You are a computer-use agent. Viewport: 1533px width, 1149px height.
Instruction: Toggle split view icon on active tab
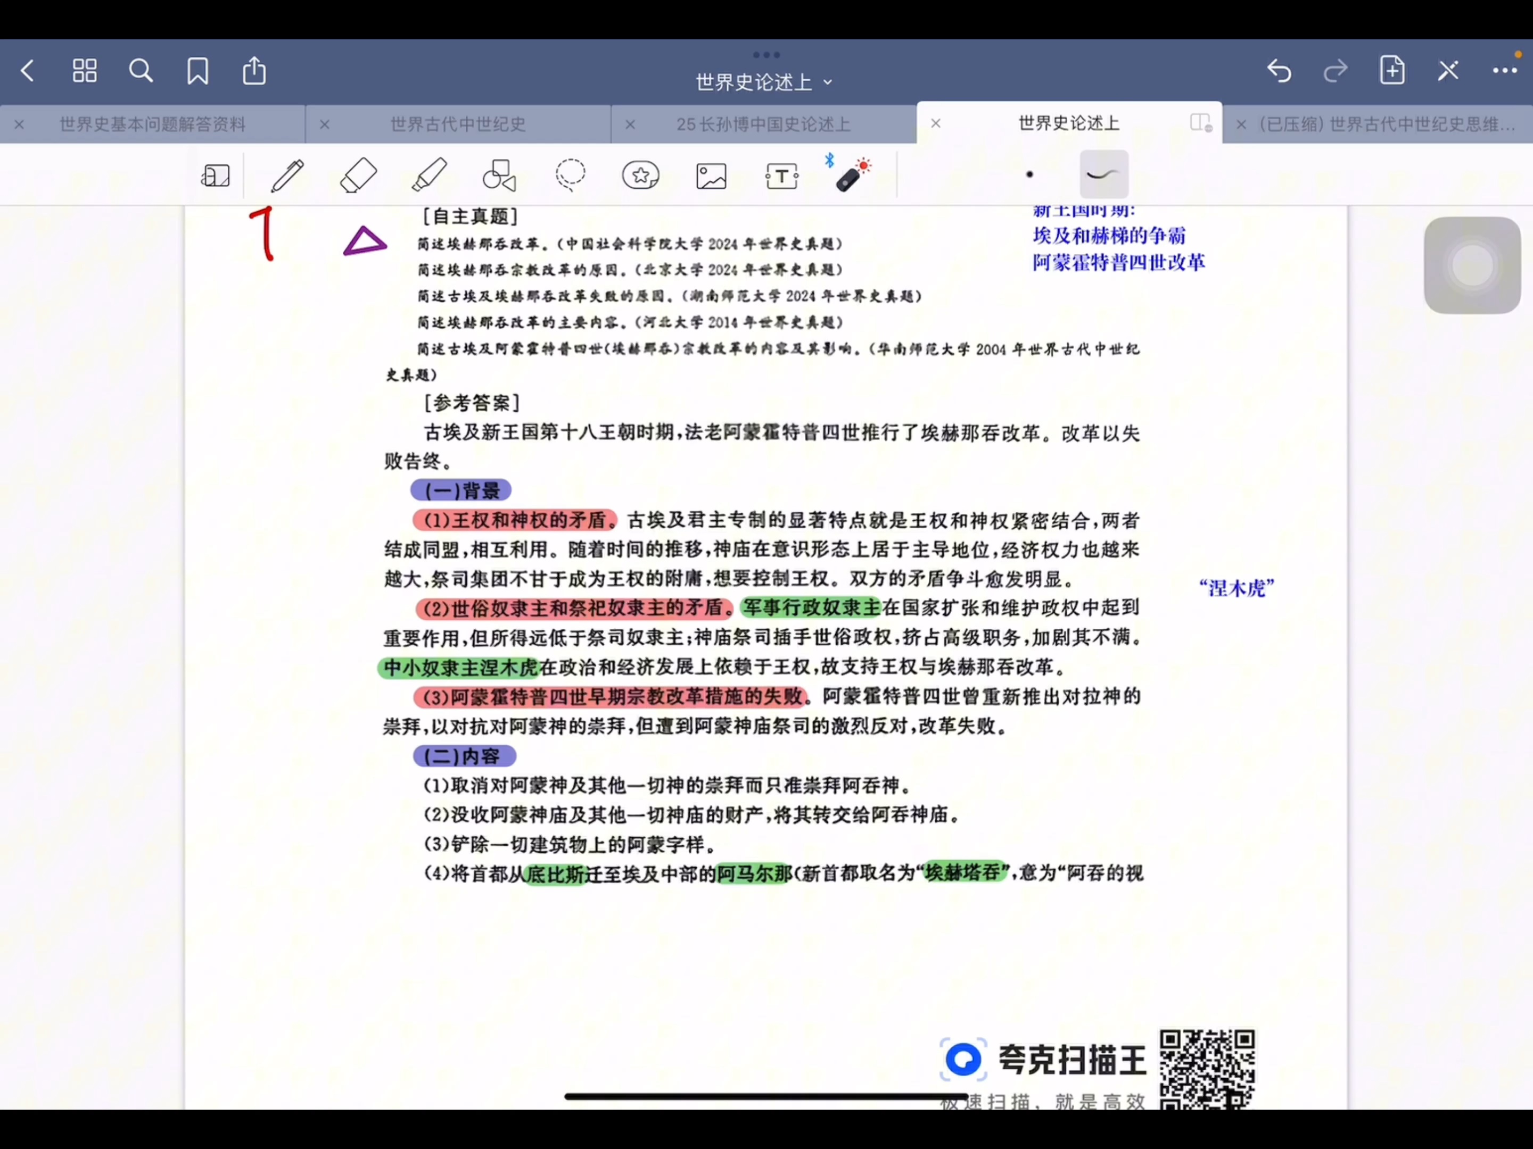click(1201, 122)
